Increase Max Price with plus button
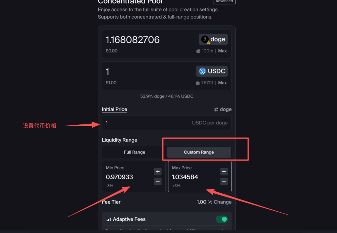The image size is (337, 233). pyautogui.click(x=224, y=172)
